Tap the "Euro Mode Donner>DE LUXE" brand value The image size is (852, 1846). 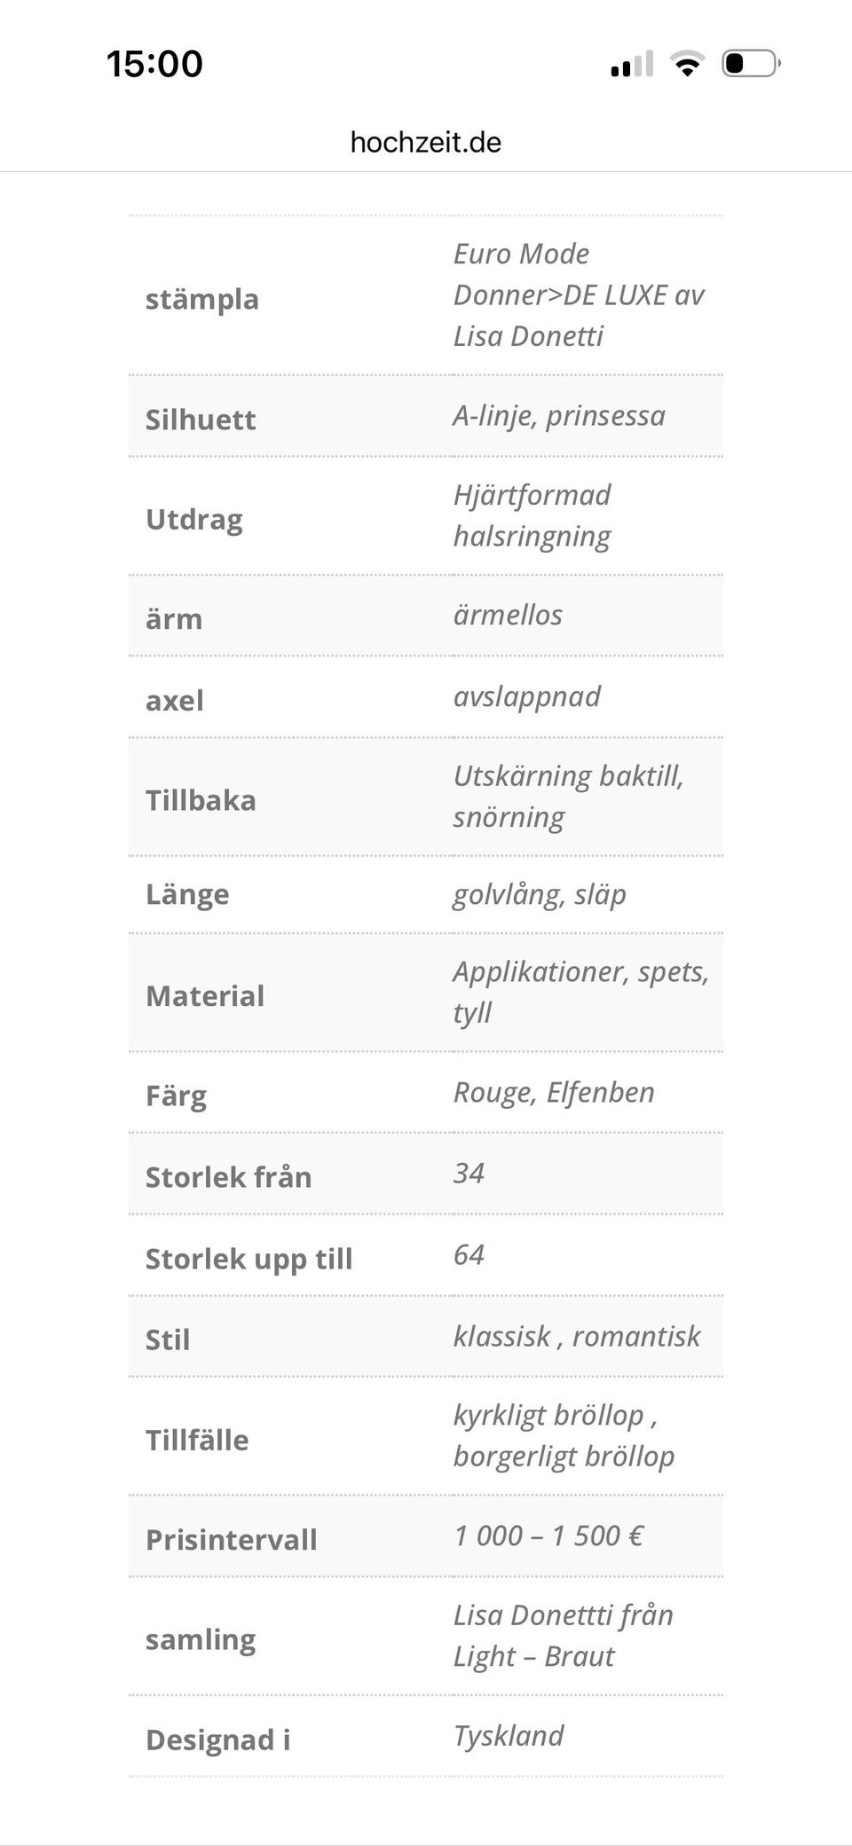pyautogui.click(x=579, y=295)
